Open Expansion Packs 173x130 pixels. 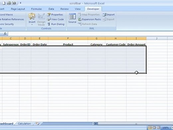pyautogui.click(x=89, y=19)
